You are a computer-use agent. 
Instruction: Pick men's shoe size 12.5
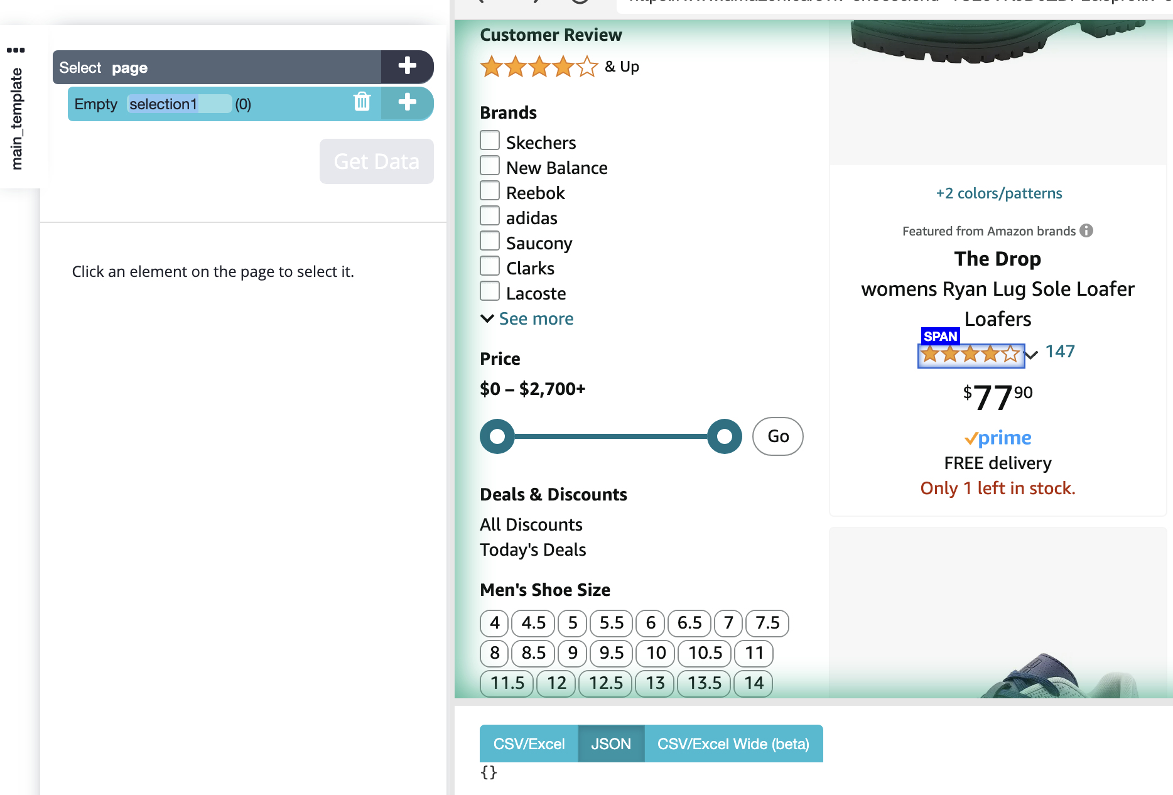click(605, 683)
